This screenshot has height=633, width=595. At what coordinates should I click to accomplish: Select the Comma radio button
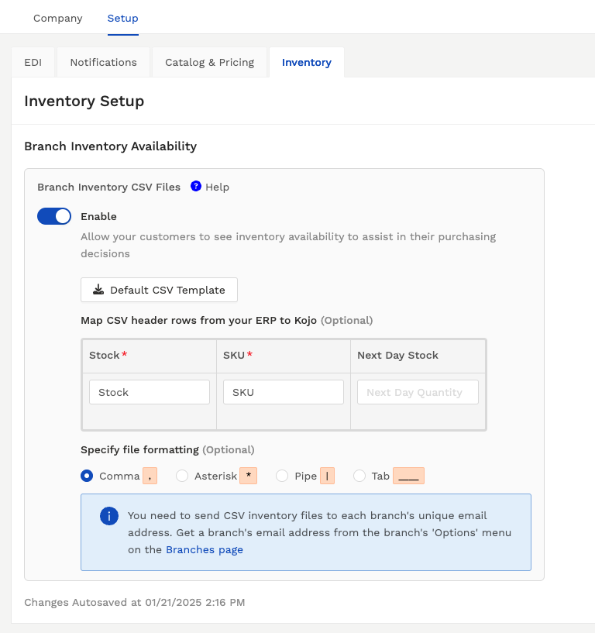pos(87,476)
